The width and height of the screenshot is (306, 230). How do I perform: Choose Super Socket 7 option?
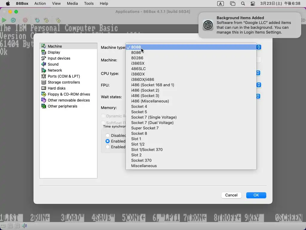(191, 128)
